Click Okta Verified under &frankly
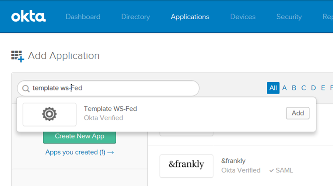 pyautogui.click(x=241, y=170)
